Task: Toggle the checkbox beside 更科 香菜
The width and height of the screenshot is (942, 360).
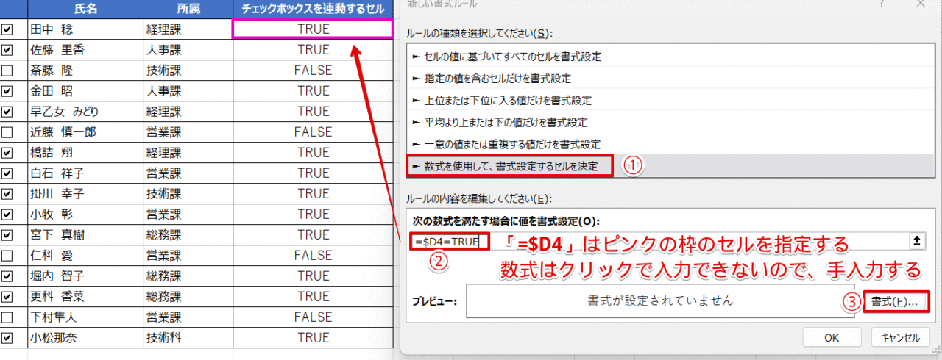Action: pos(7,298)
